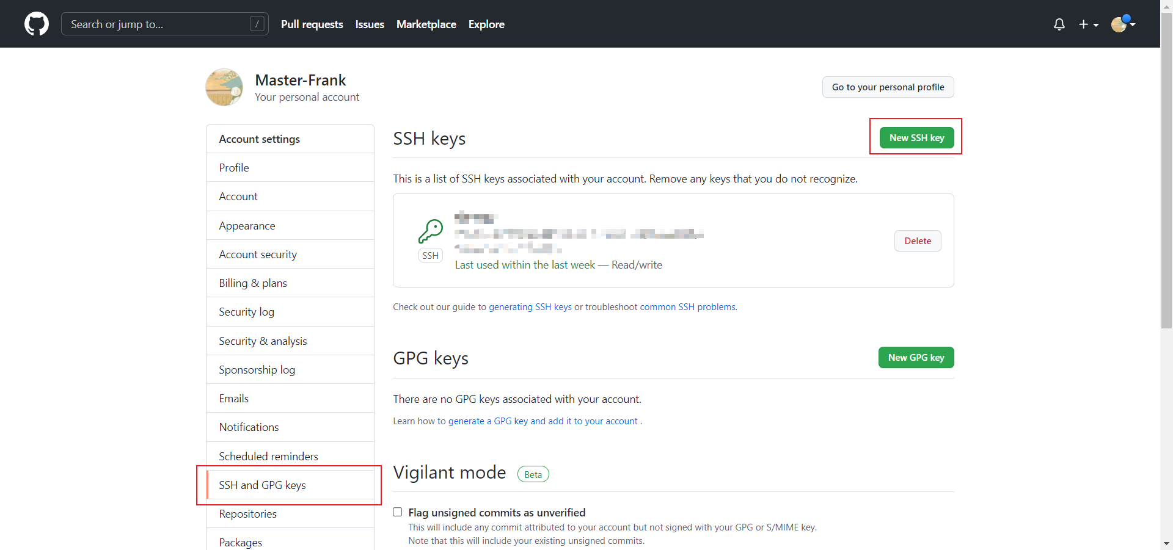This screenshot has width=1173, height=550.
Task: Open Account security settings
Action: coord(290,254)
